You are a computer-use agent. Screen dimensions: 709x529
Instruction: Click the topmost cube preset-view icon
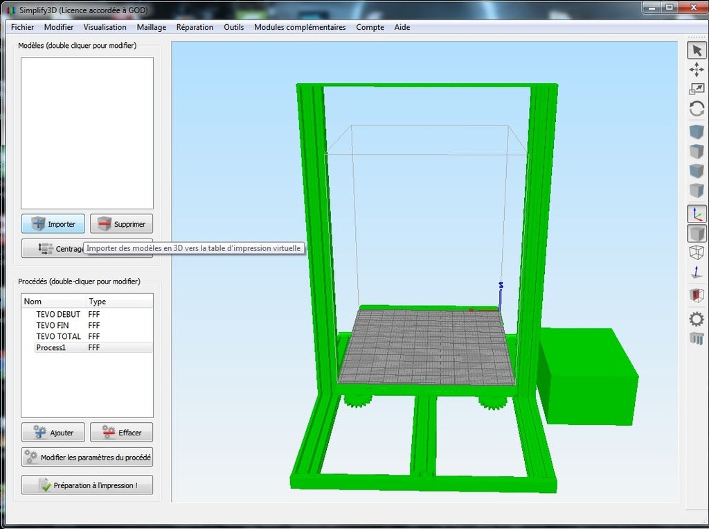(x=697, y=132)
